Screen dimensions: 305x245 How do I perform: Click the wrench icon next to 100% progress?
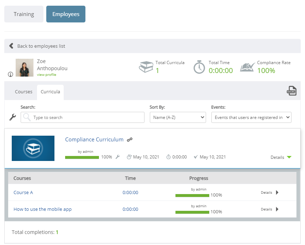[117, 157]
